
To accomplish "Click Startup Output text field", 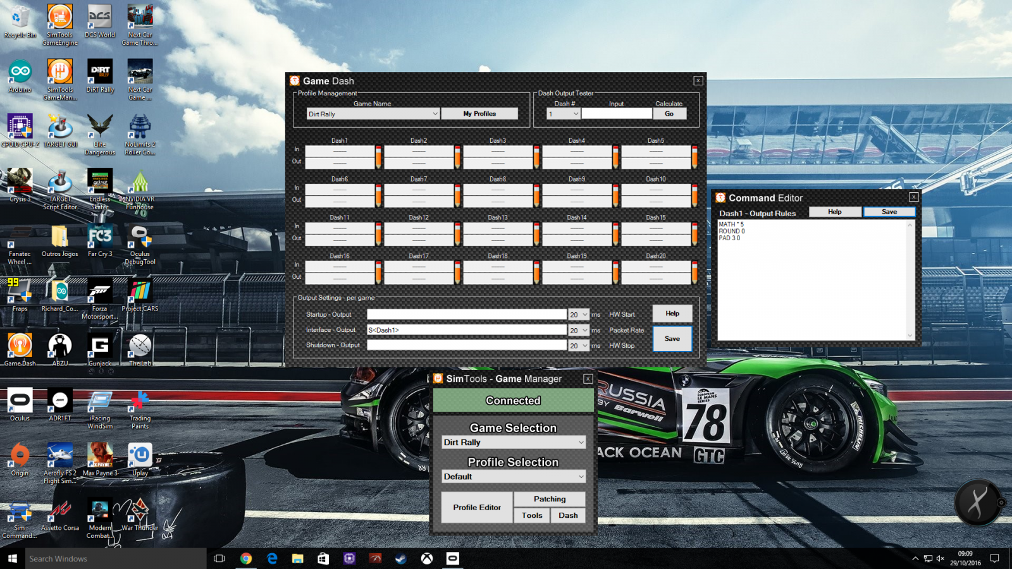I will [467, 314].
